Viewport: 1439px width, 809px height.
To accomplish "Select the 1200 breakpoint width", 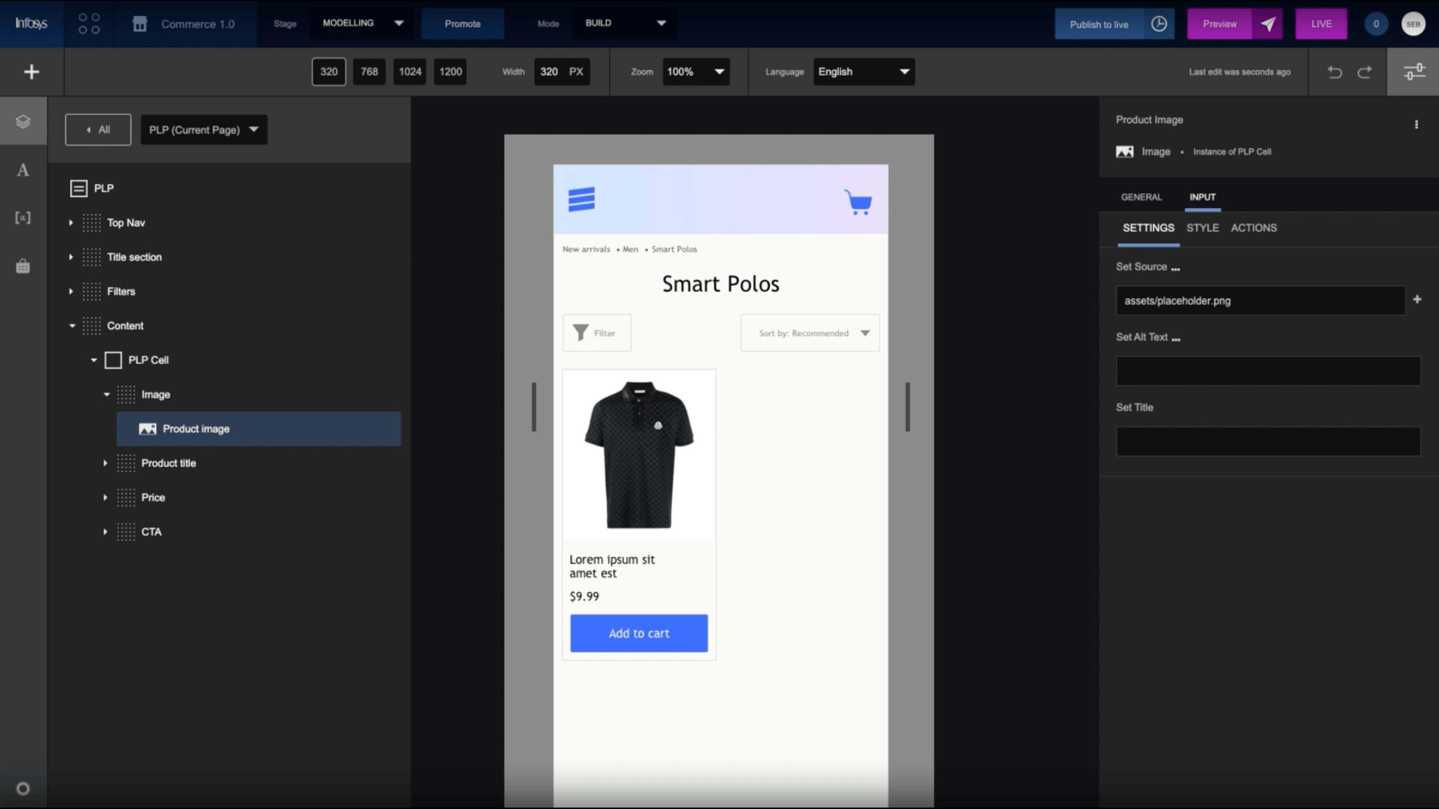I will (x=450, y=71).
